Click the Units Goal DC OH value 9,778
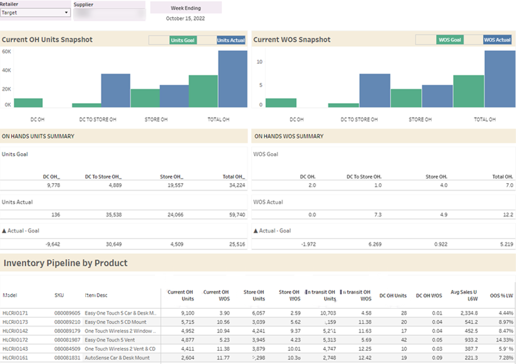This screenshot has height=364, width=516. point(54,185)
